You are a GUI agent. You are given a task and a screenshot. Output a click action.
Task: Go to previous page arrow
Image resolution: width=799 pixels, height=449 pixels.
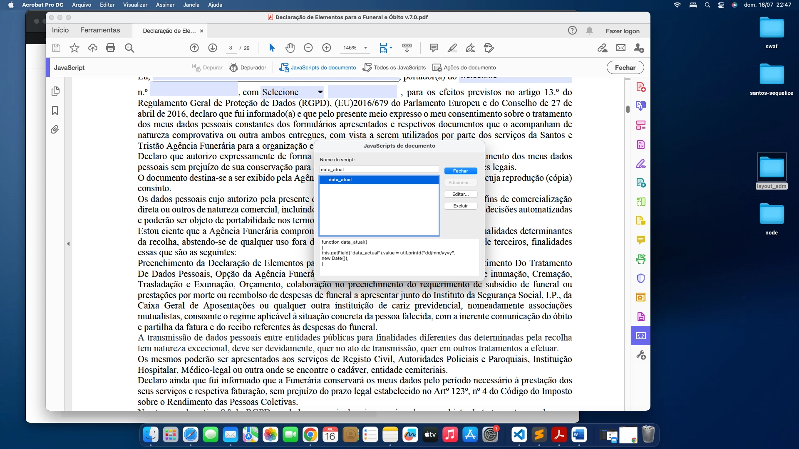point(194,48)
